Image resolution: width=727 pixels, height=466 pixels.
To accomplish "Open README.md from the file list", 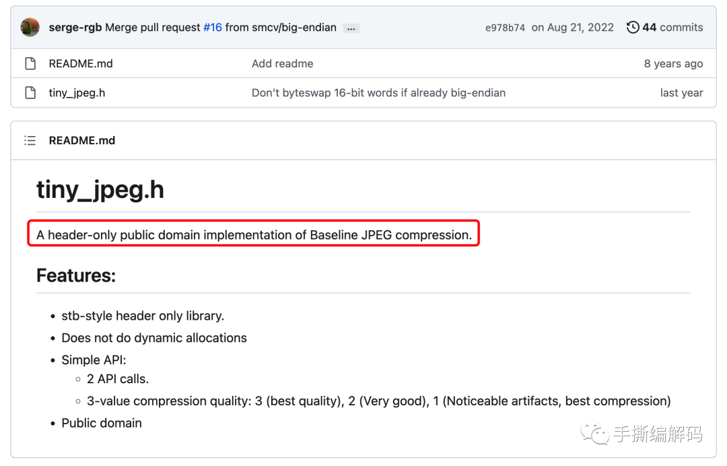I will coord(81,64).
